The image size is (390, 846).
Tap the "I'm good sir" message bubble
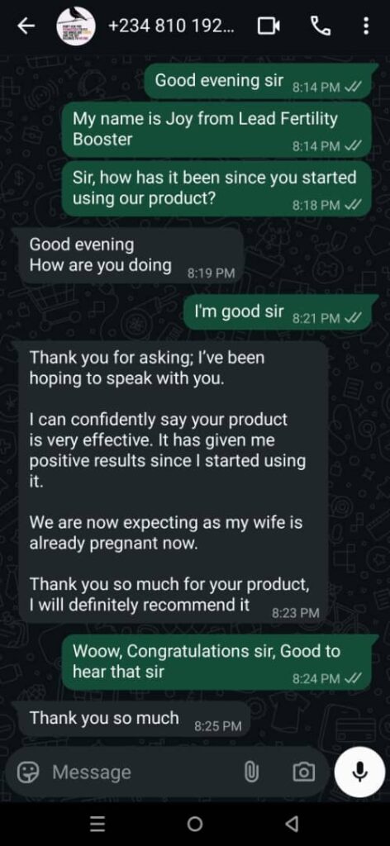(x=278, y=313)
